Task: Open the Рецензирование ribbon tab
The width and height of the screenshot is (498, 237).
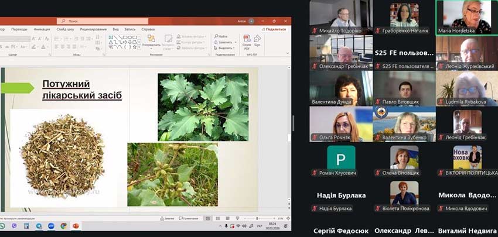Action: [x=94, y=29]
